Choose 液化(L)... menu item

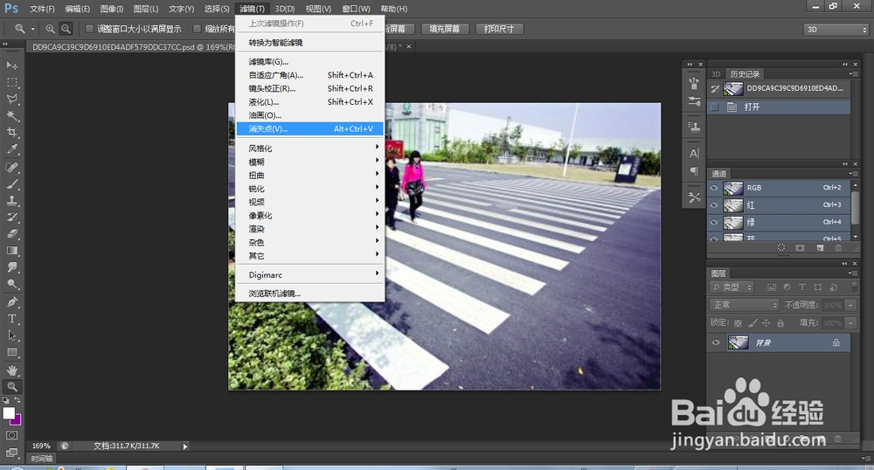[x=310, y=102]
